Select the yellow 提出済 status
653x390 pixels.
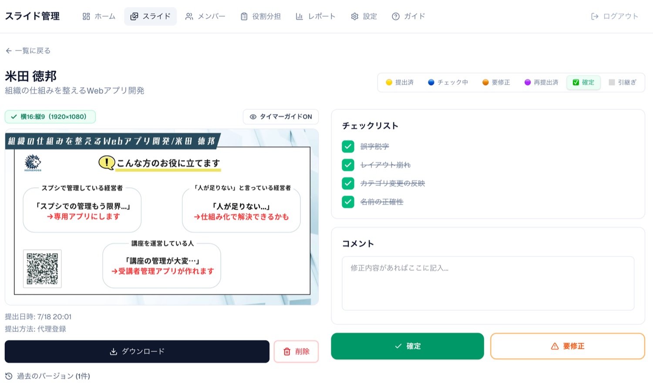[x=400, y=83]
